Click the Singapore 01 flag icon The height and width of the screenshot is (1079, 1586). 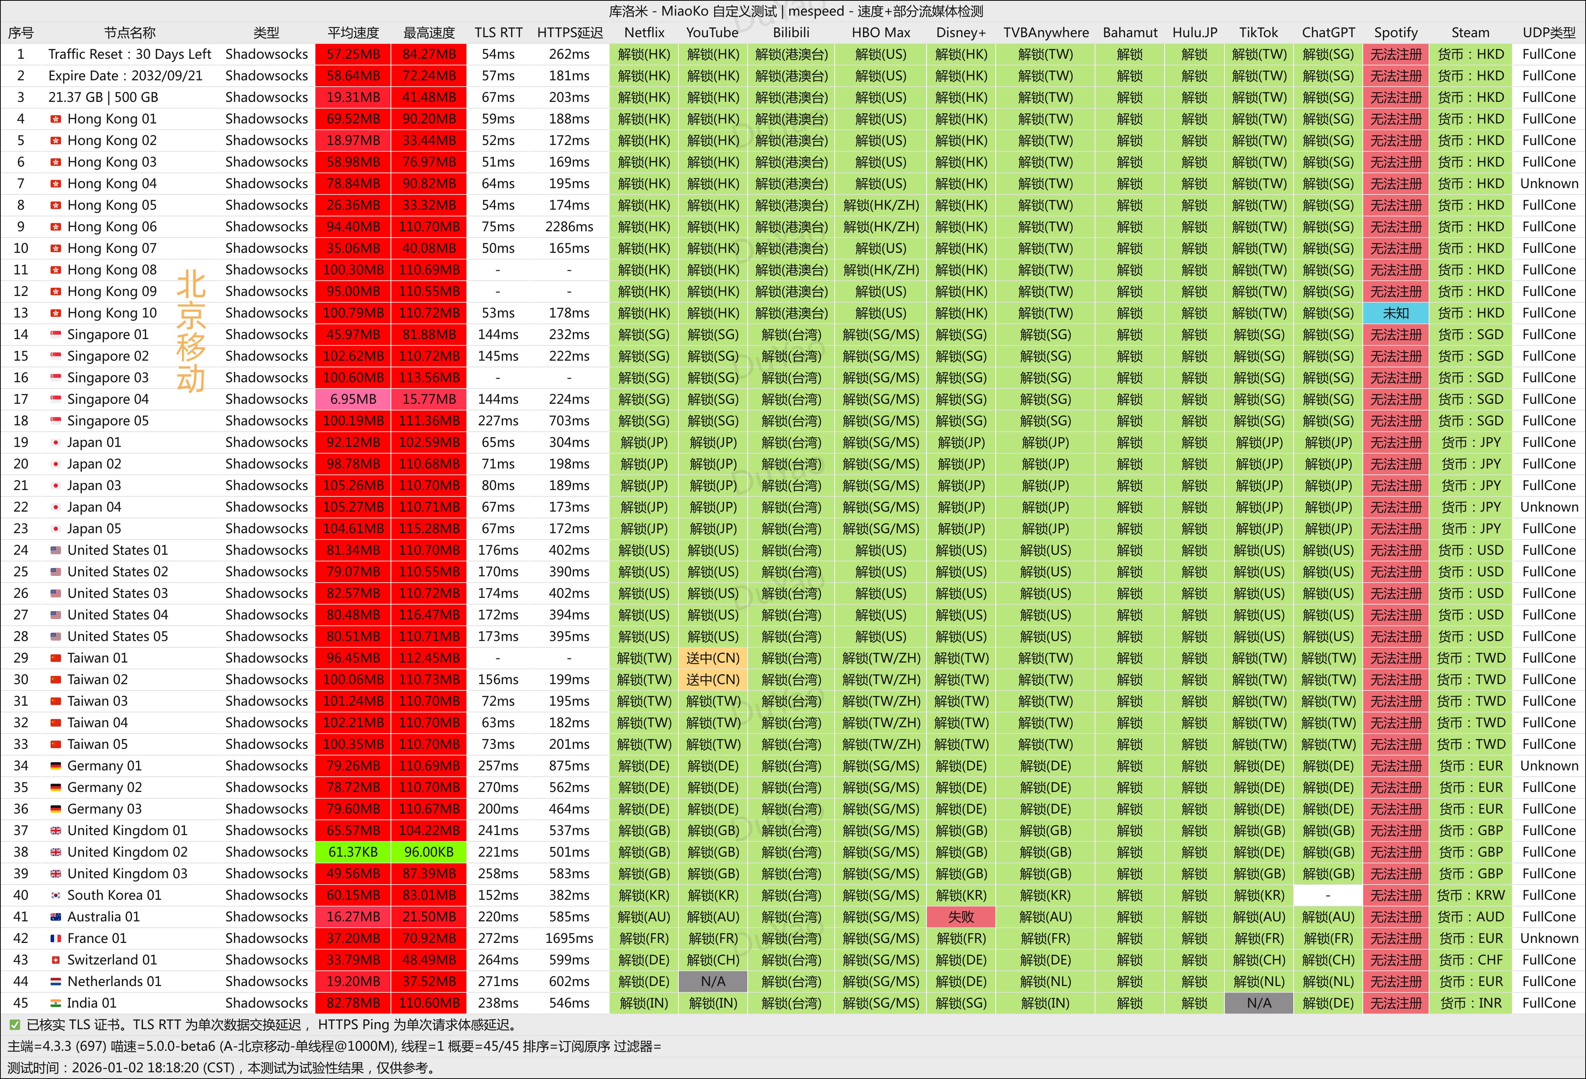56,335
